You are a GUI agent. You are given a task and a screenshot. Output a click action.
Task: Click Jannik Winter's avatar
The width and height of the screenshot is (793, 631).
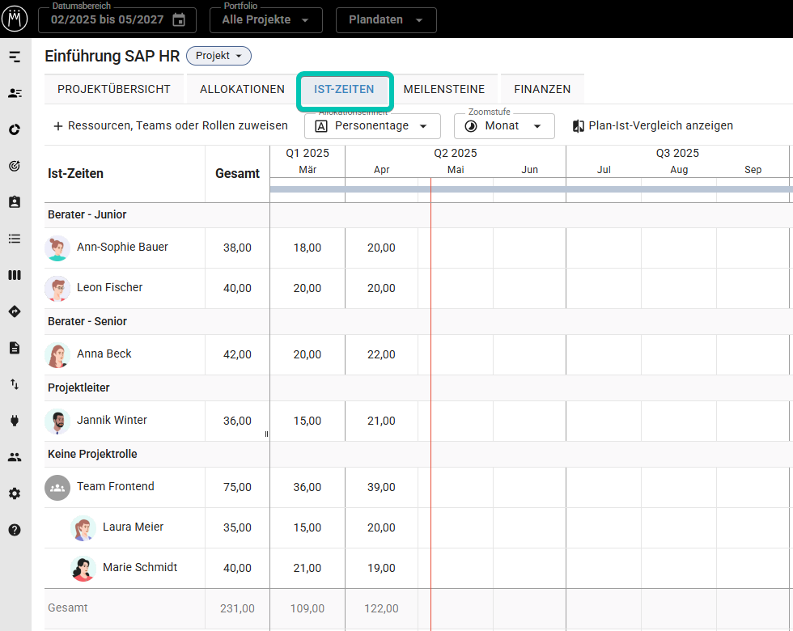point(57,421)
